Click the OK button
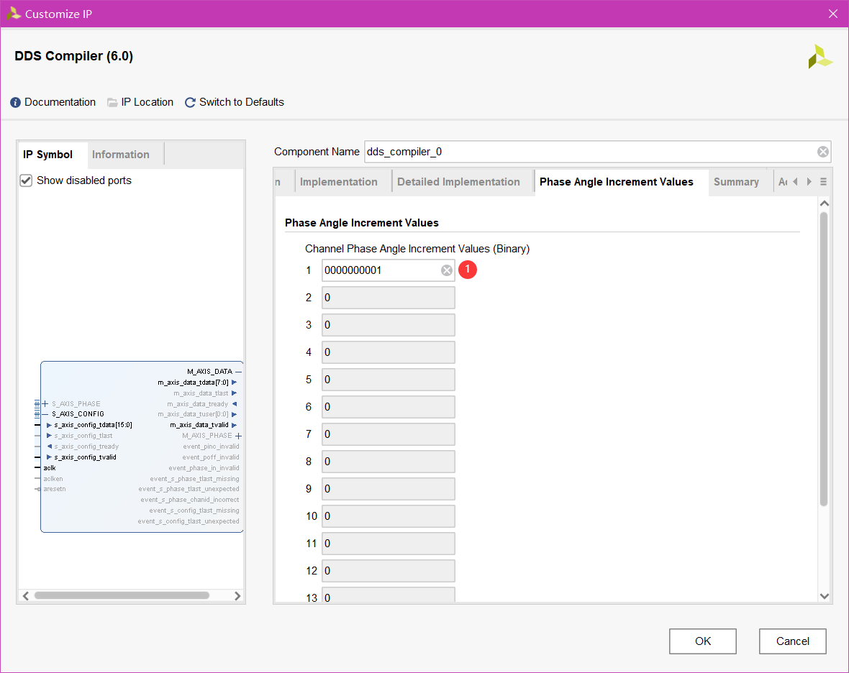849x673 pixels. [702, 641]
